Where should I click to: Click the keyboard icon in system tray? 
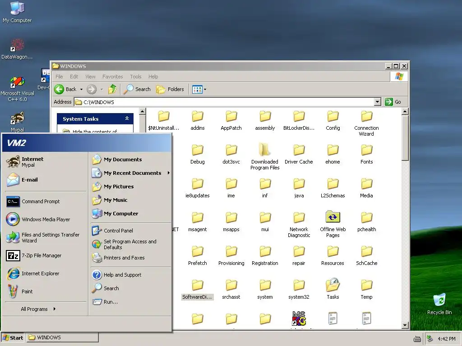click(417, 339)
